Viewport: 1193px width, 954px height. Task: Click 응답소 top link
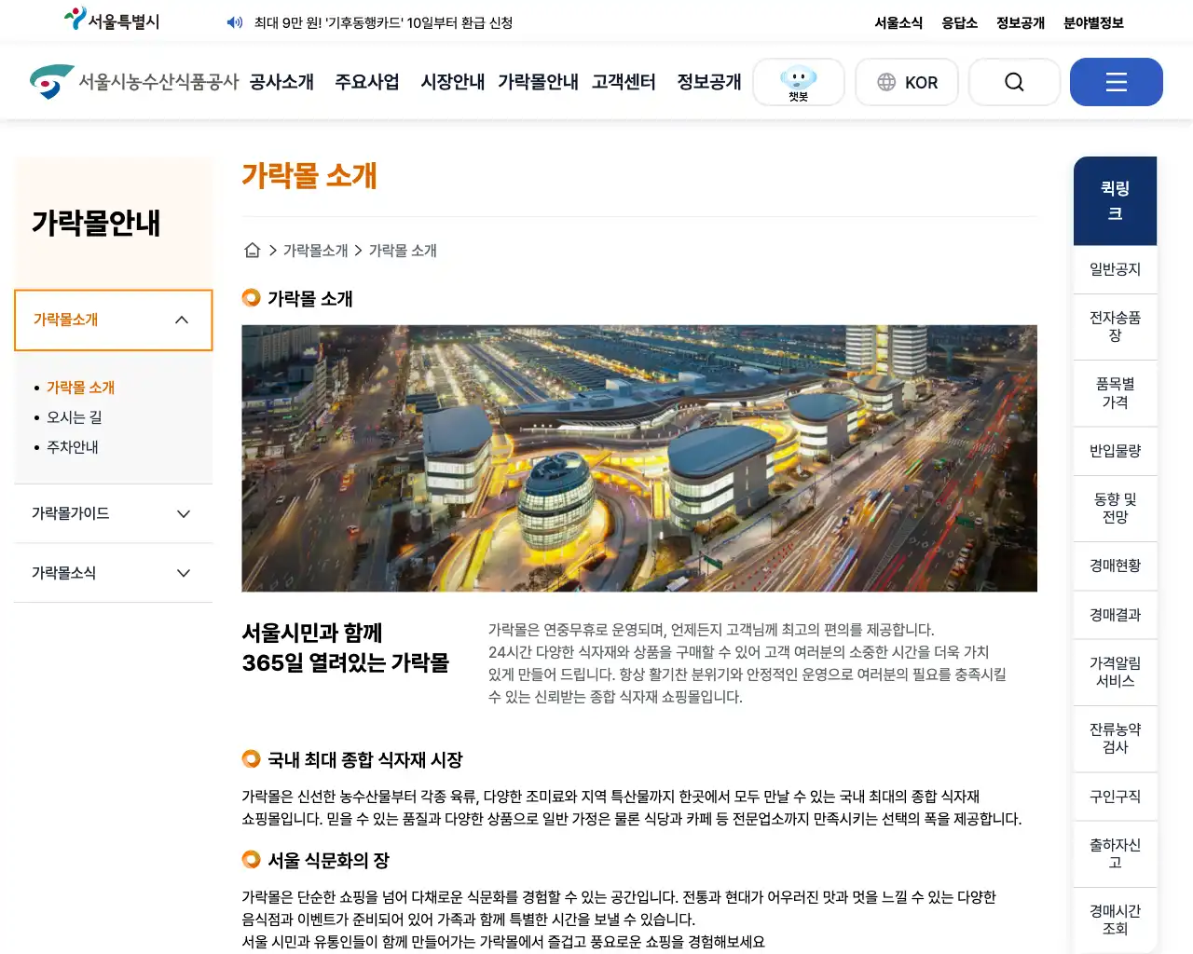(959, 22)
